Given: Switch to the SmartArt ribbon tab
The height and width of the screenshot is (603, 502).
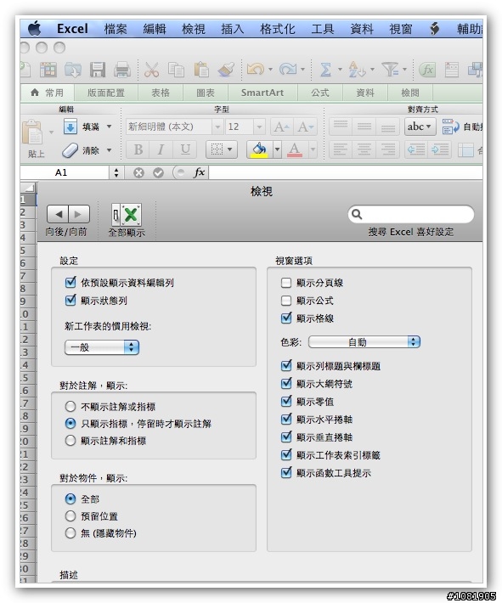Looking at the screenshot, I should click(x=262, y=93).
